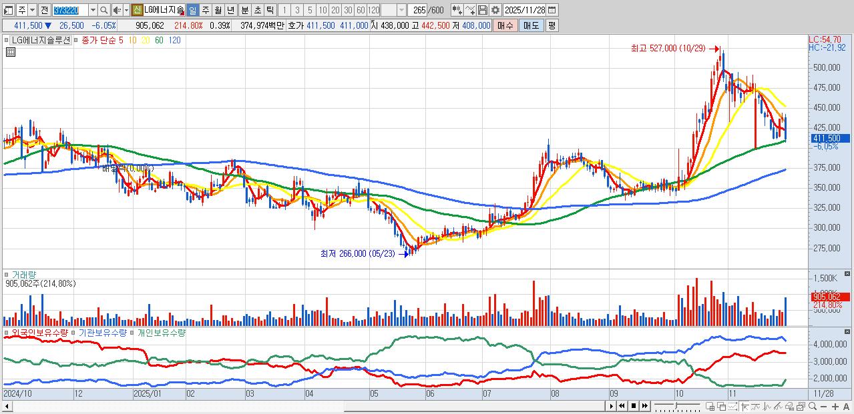The height and width of the screenshot is (414, 854).
Task: Click the blue 120 moving average label
Action: pos(174,40)
